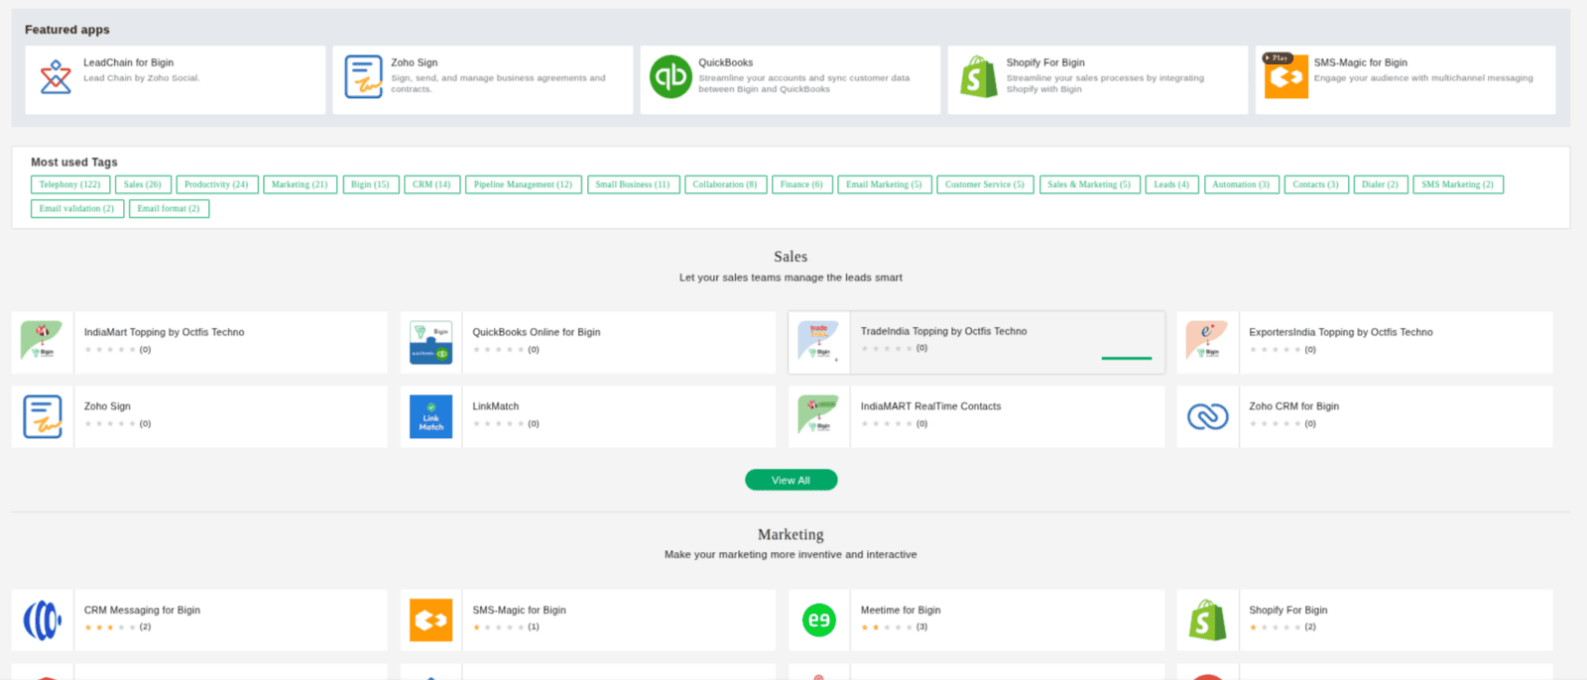This screenshot has width=1587, height=680.
Task: Click the Pipeline Management (12) tag
Action: pyautogui.click(x=524, y=184)
